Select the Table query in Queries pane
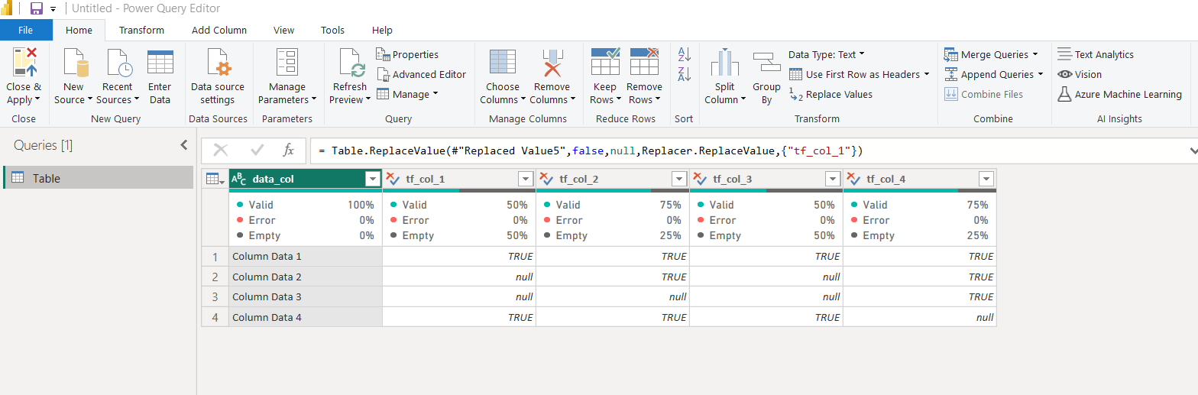The image size is (1198, 395). tap(98, 177)
